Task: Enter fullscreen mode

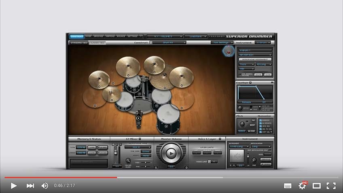Action: point(331,186)
